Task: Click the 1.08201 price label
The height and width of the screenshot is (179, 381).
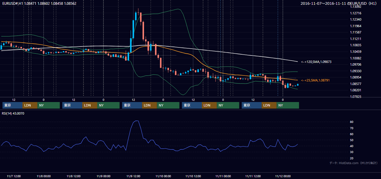Action: tap(356, 90)
